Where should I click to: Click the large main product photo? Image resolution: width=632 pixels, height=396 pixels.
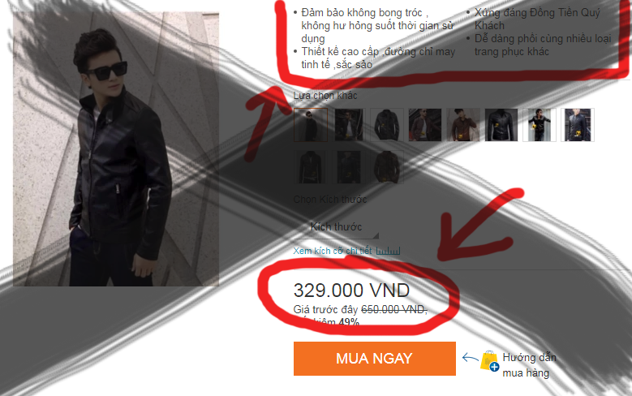[116, 149]
